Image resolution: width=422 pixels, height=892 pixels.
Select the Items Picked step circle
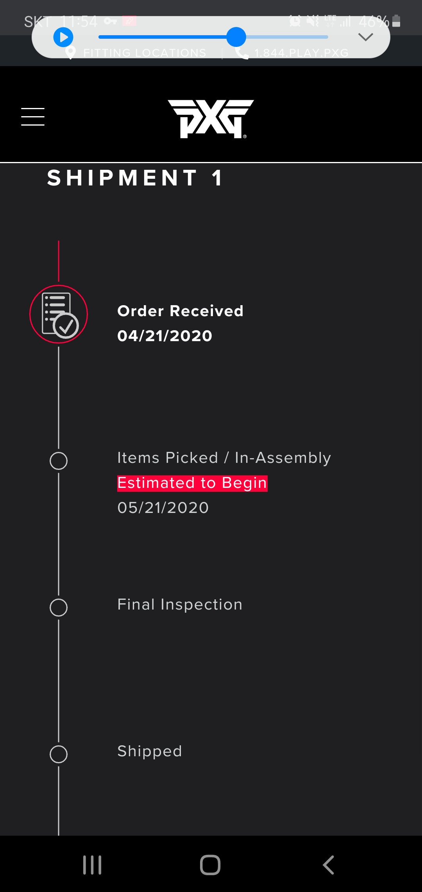point(59,461)
